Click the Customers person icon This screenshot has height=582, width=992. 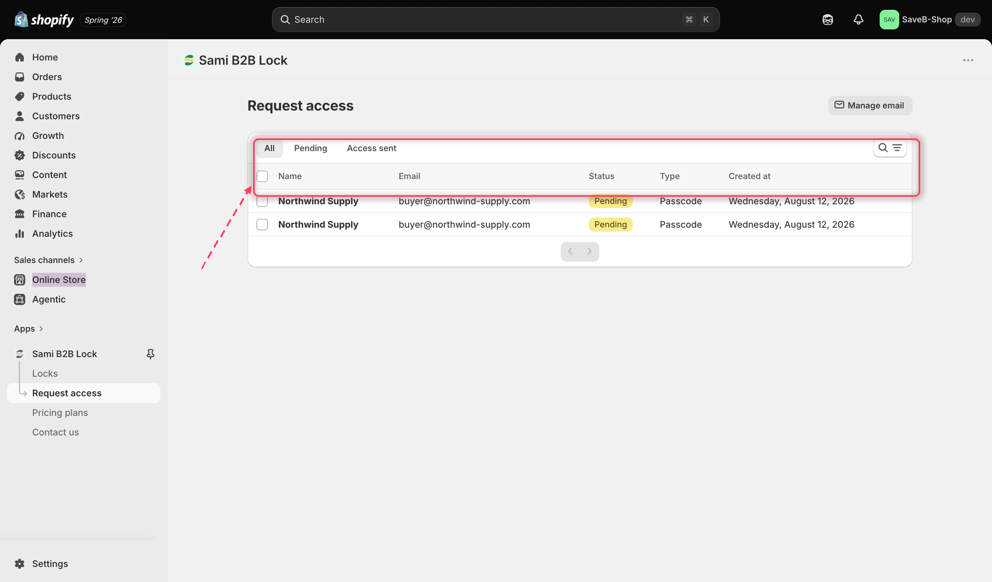coord(20,116)
